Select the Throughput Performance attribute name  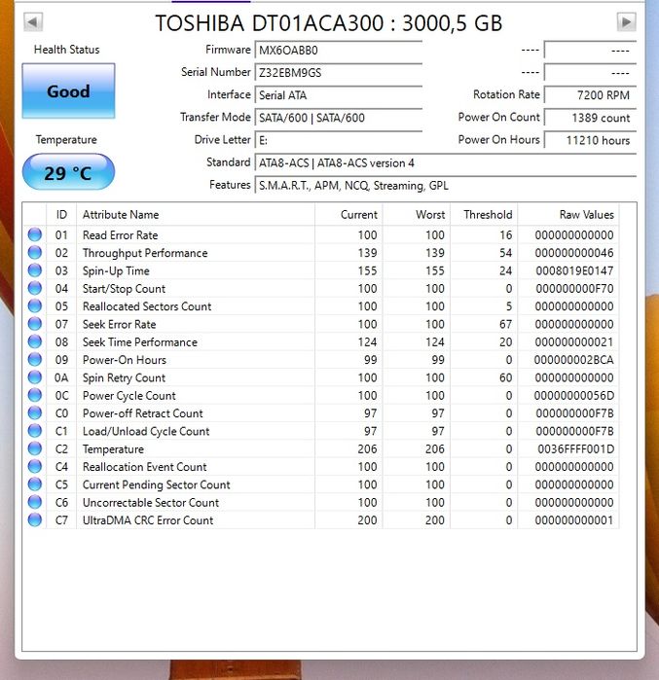[145, 253]
